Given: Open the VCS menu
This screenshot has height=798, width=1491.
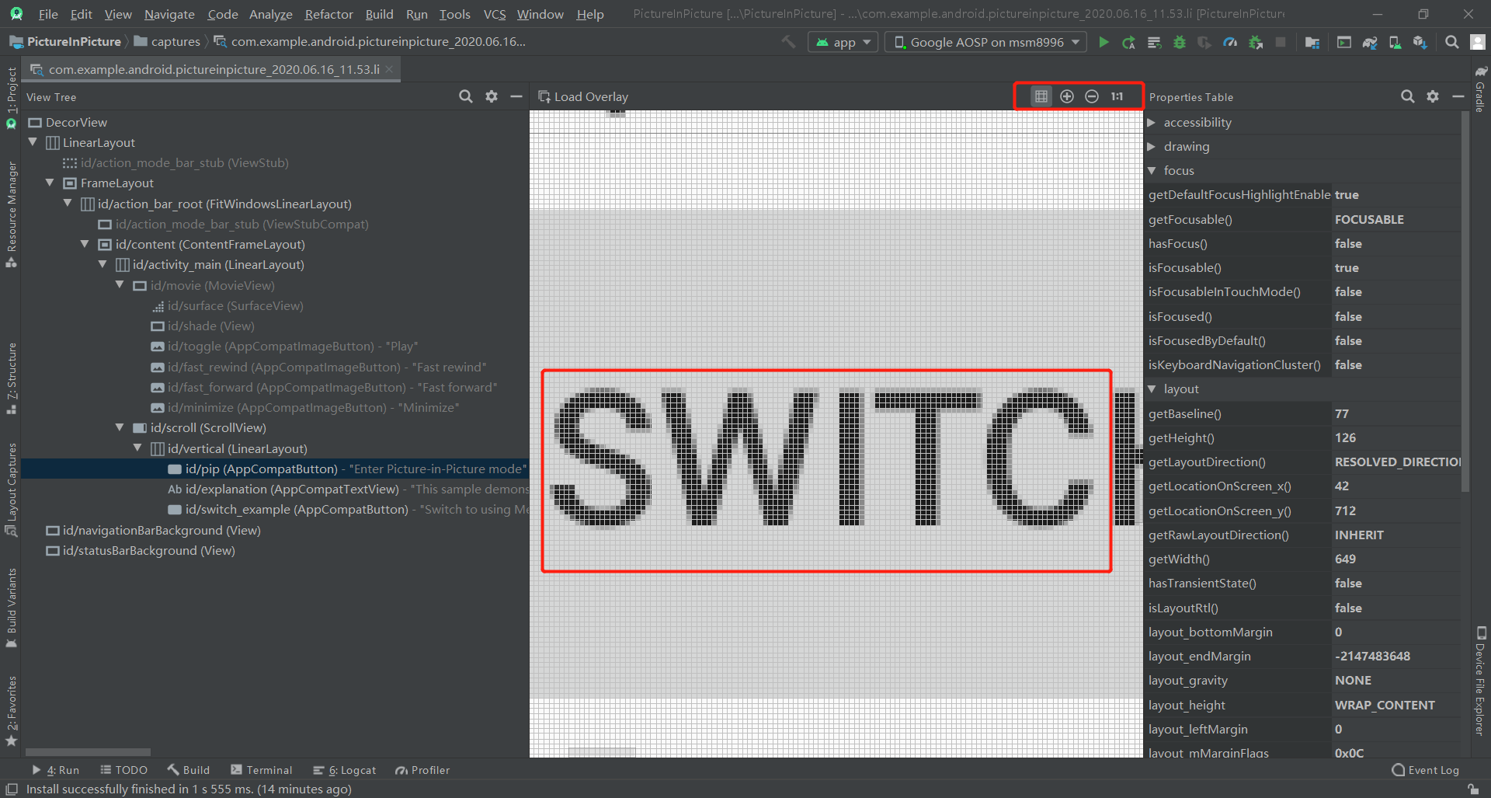Looking at the screenshot, I should point(494,14).
